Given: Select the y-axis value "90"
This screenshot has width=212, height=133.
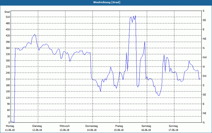Looking at the screenshot, I should 8,104.
